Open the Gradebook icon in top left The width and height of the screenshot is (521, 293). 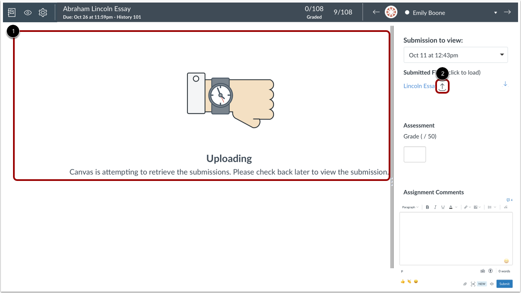point(11,12)
